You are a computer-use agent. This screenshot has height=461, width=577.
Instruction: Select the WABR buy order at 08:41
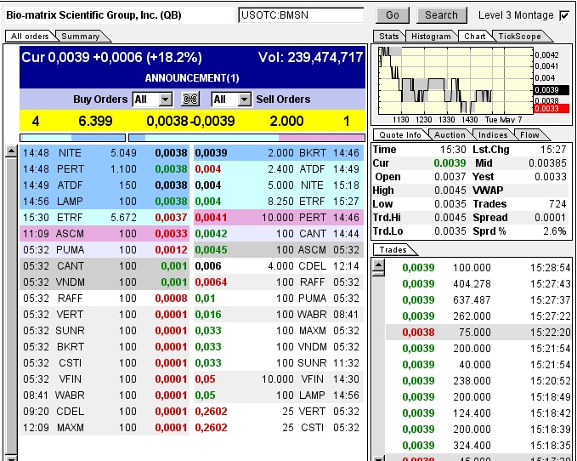click(x=105, y=396)
